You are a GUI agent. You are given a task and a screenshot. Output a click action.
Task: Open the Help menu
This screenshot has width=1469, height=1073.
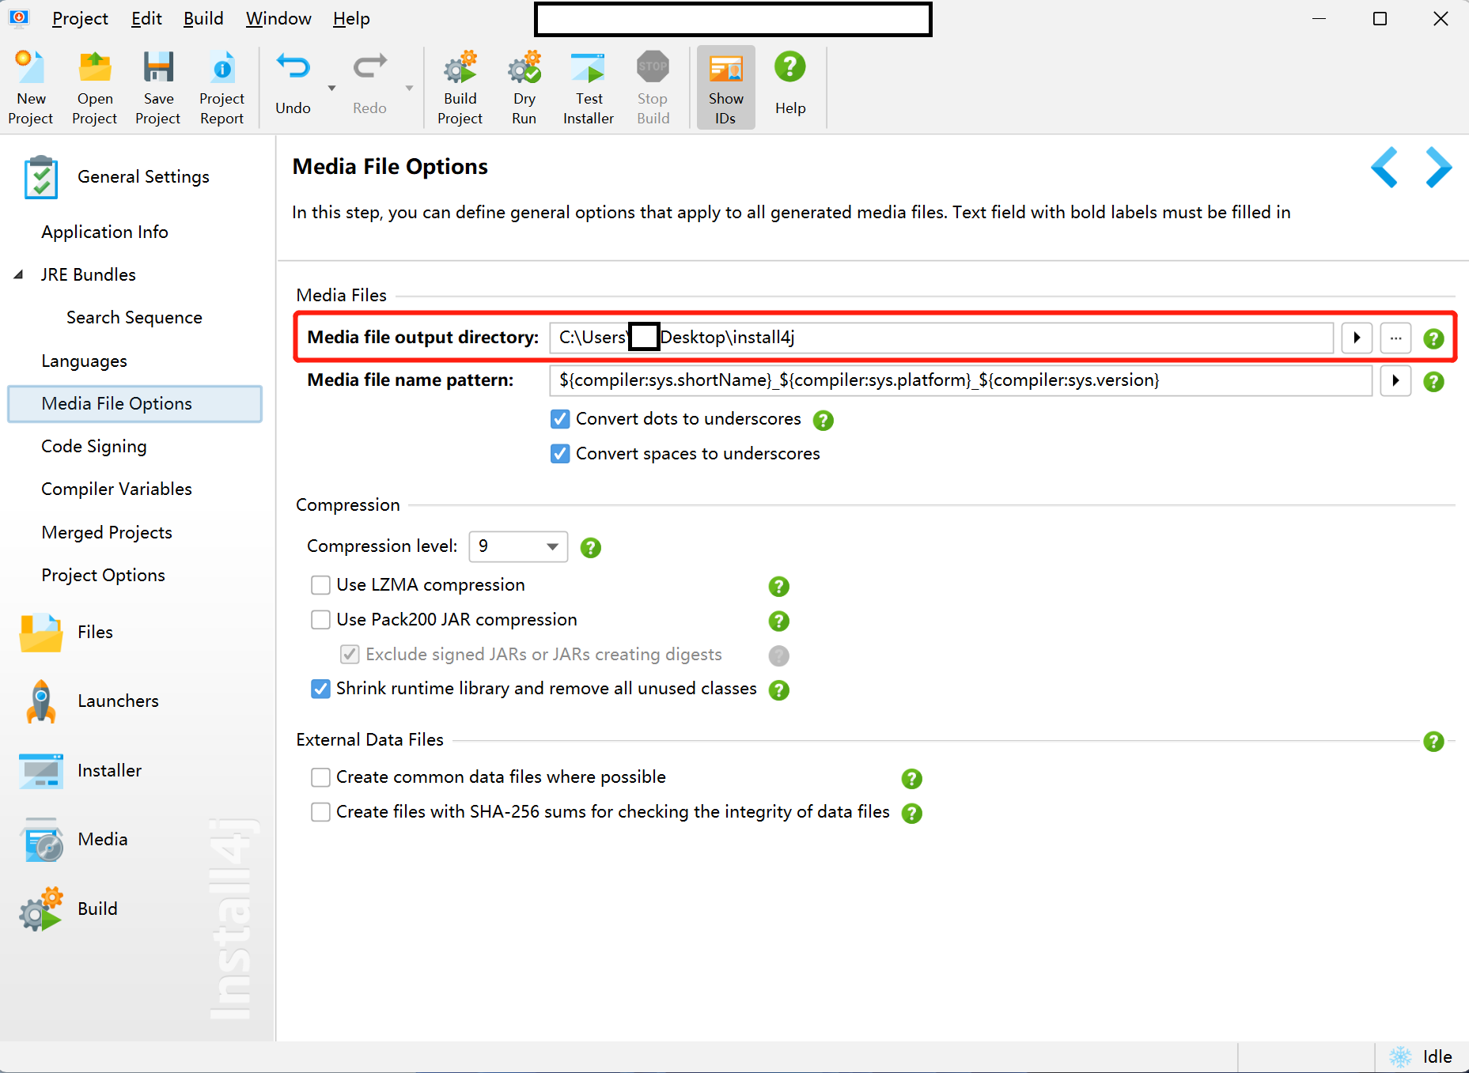point(351,18)
